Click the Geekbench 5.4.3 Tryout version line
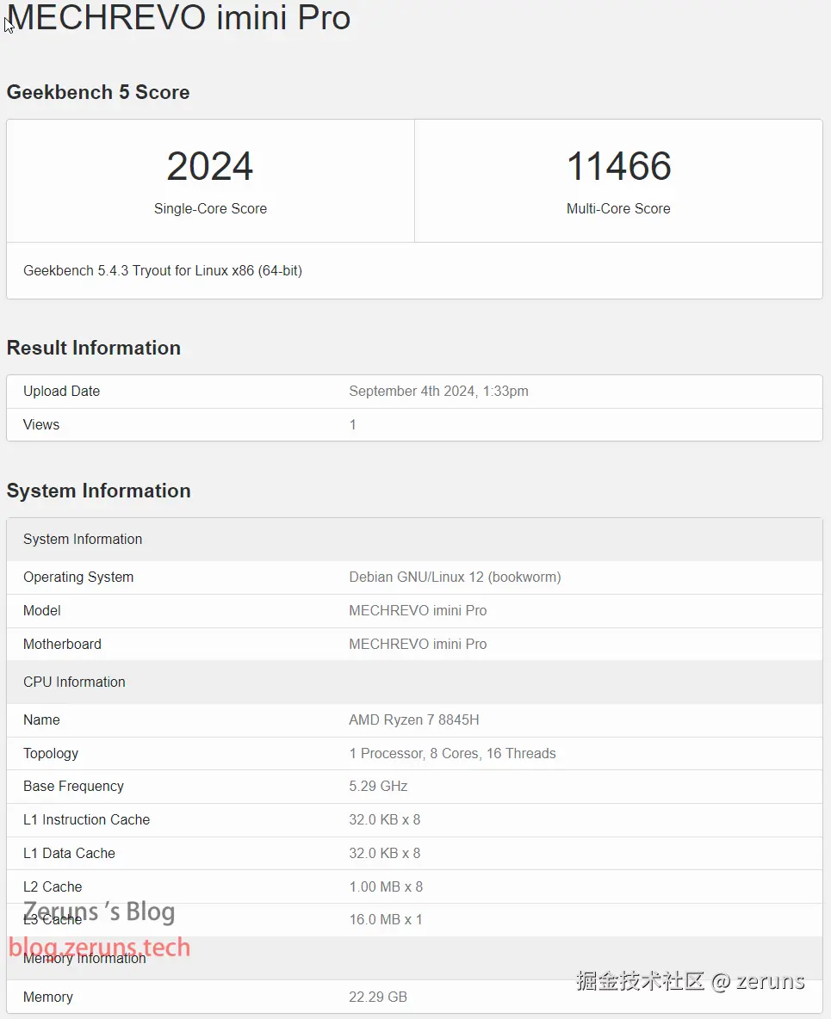Viewport: 831px width, 1019px height. click(x=163, y=270)
